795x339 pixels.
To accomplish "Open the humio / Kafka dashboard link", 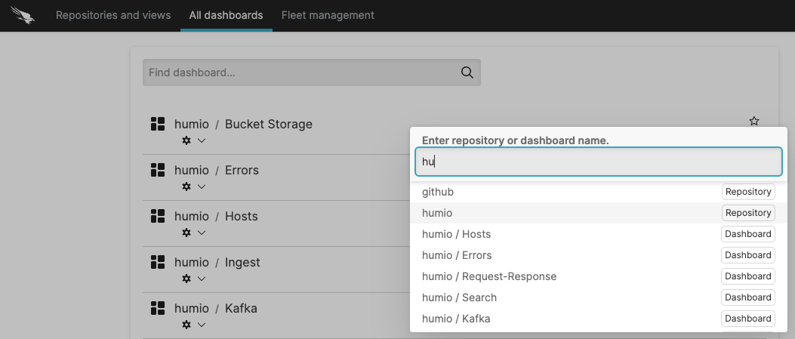I will [x=241, y=308].
